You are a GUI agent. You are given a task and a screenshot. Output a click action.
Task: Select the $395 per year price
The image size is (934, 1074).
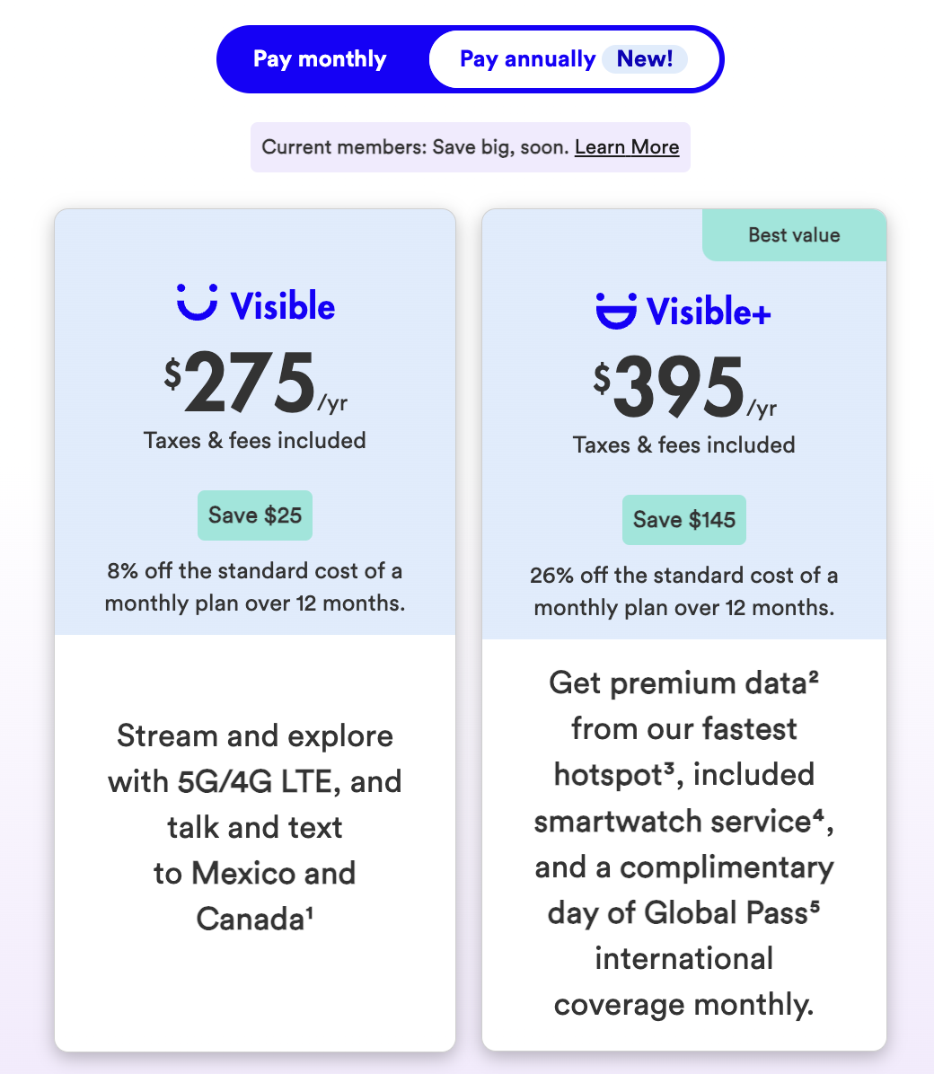pos(680,389)
